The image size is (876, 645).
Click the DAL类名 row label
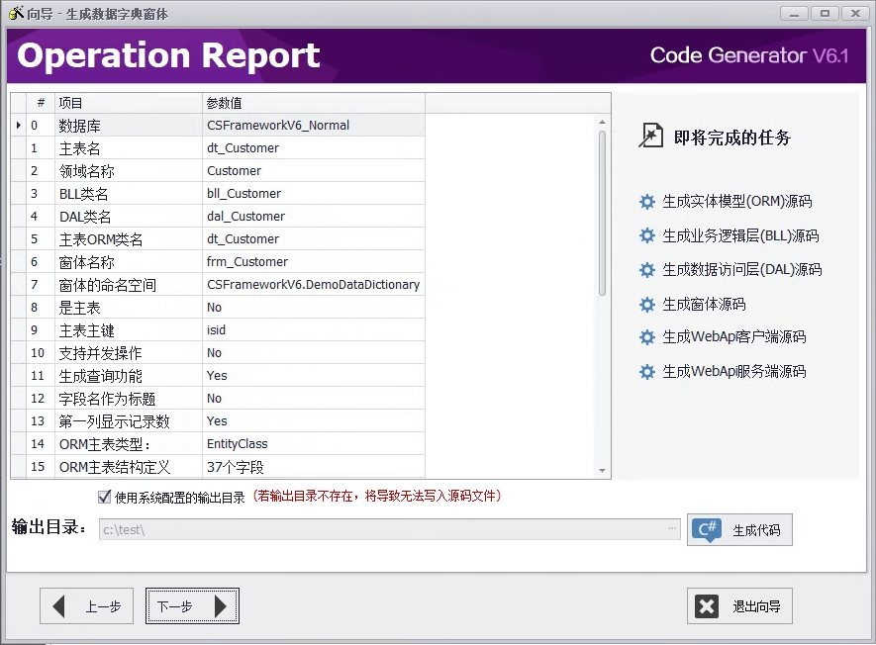pos(85,217)
